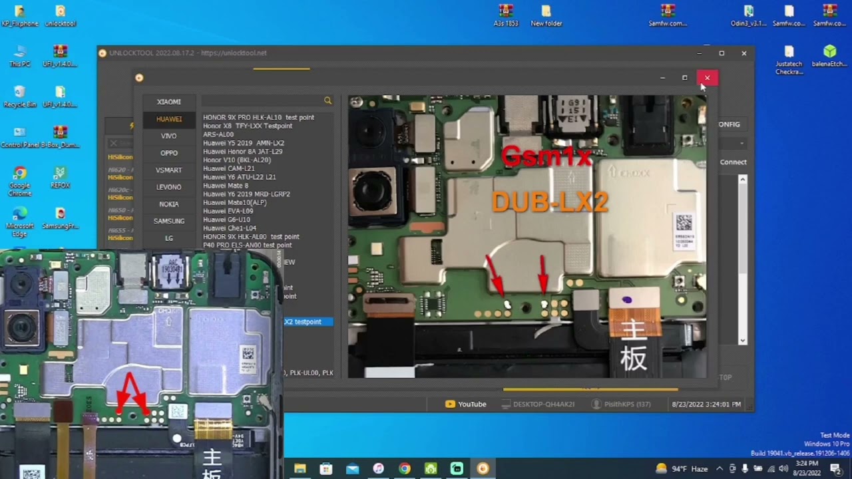The image size is (852, 479).
Task: Open Chrome from the taskbar
Action: [x=404, y=468]
